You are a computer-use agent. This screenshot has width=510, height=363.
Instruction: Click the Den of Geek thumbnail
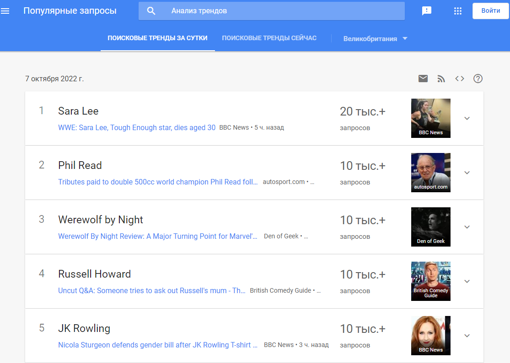[430, 227]
